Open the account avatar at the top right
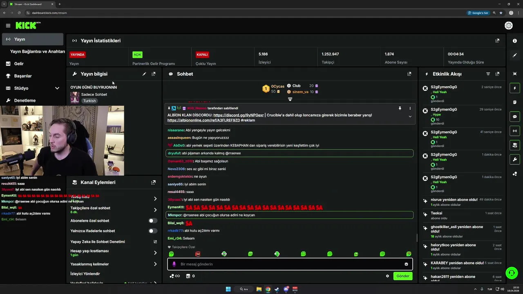The image size is (523, 294). click(x=509, y=26)
